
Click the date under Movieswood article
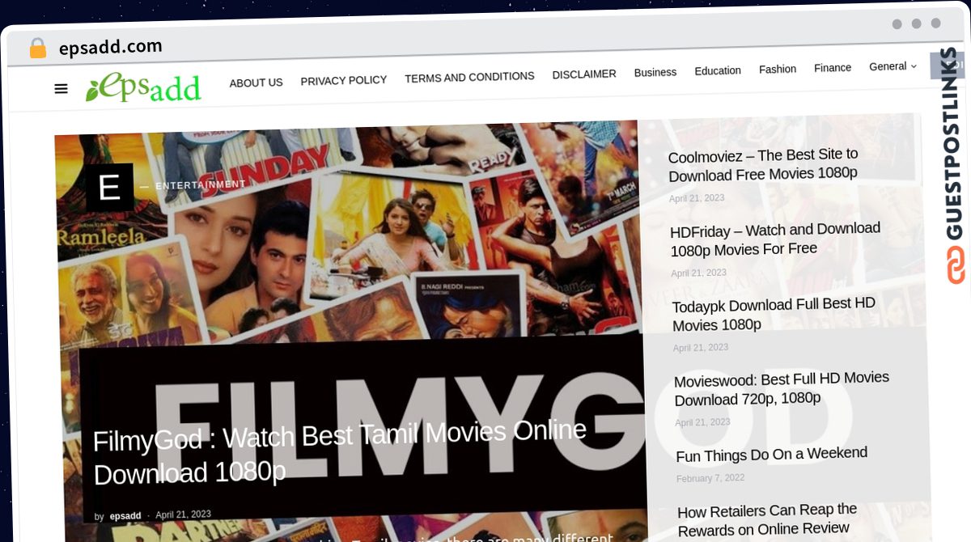pyautogui.click(x=702, y=422)
